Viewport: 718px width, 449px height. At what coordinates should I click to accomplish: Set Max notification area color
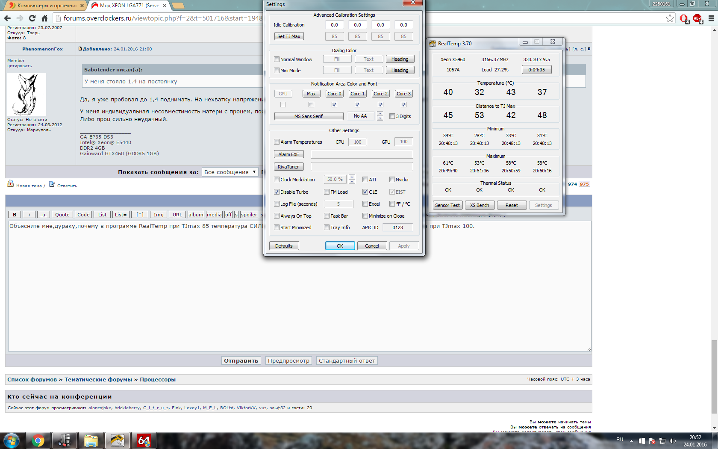(x=311, y=94)
